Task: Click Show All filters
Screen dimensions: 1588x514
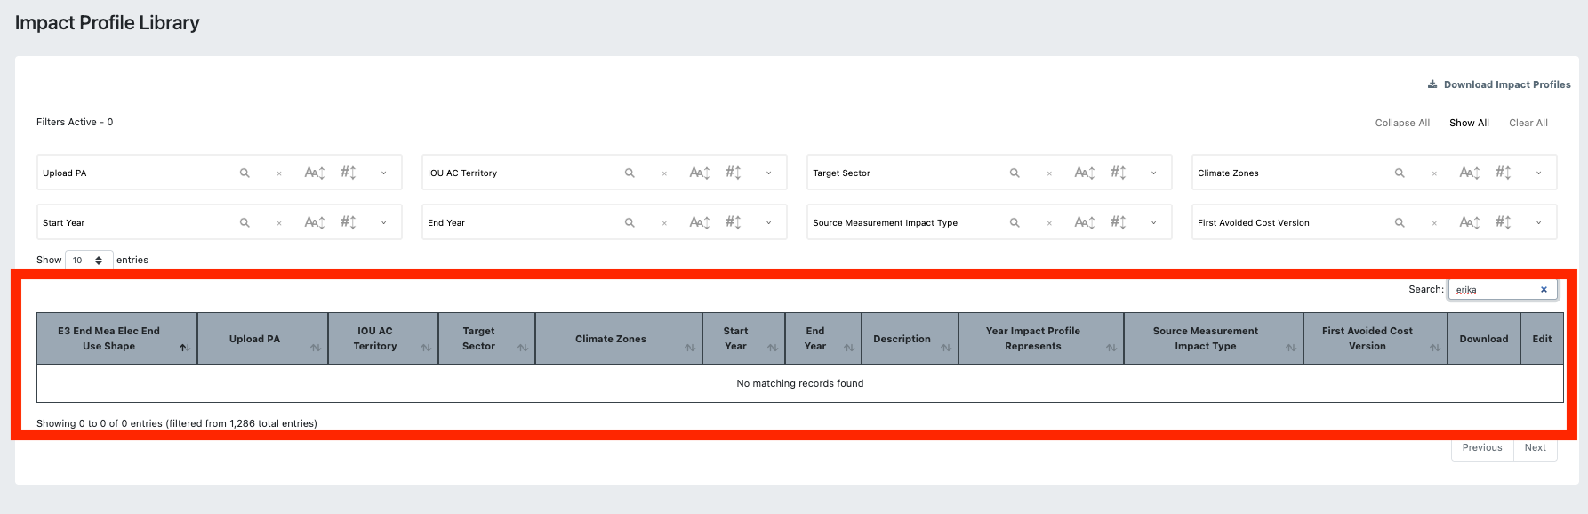Action: (x=1469, y=123)
